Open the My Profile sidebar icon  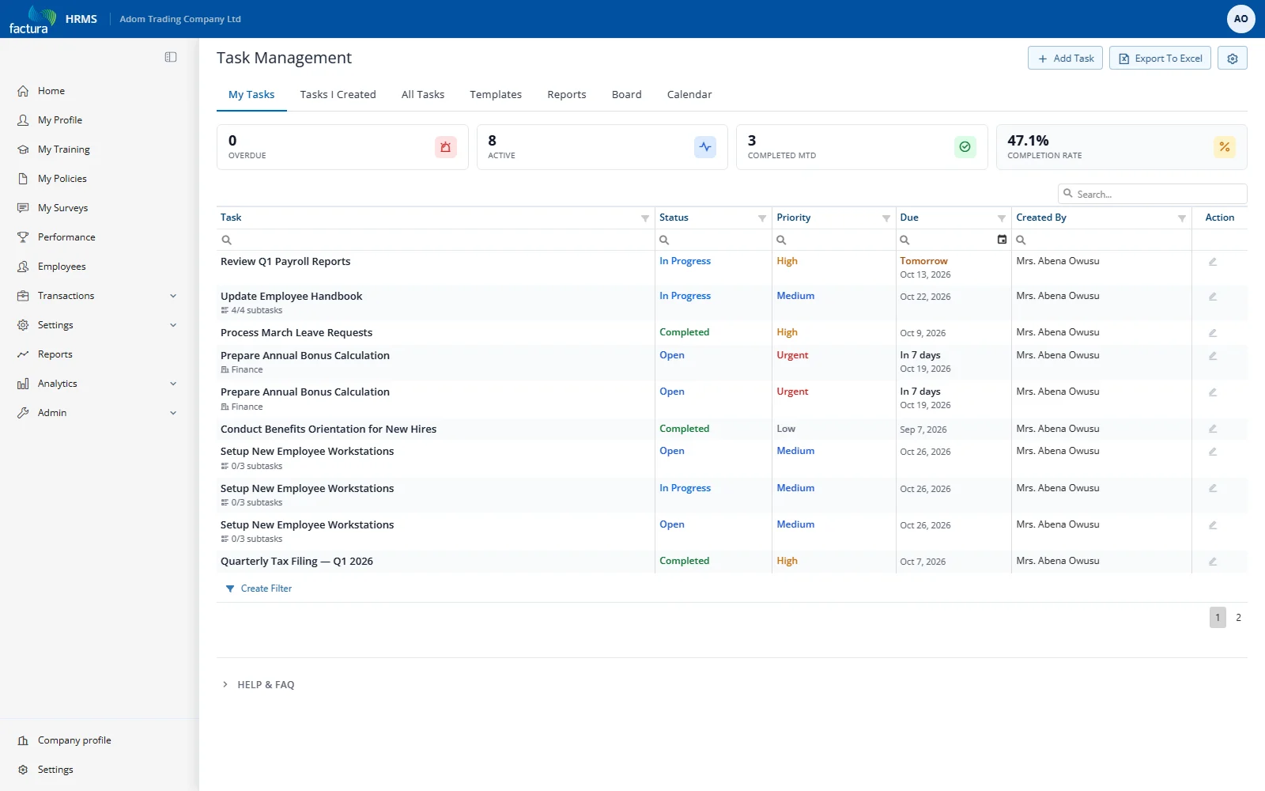pyautogui.click(x=23, y=120)
